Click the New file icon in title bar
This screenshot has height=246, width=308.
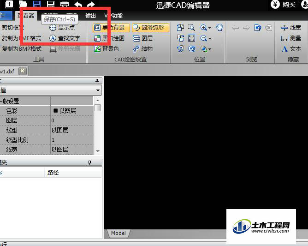click(9, 4)
